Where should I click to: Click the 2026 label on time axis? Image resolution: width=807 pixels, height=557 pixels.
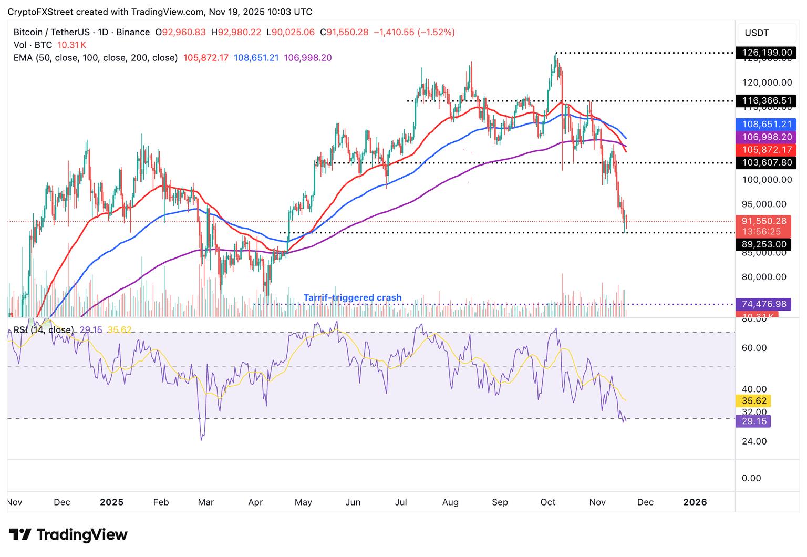[x=695, y=502]
